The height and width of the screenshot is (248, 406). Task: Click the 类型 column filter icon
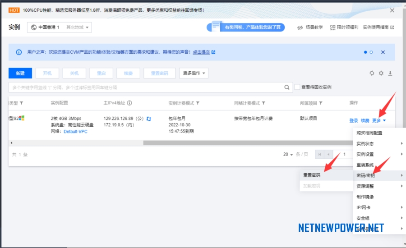click(22, 103)
